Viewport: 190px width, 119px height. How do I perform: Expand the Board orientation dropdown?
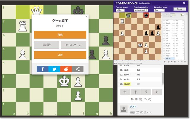coord(141,10)
